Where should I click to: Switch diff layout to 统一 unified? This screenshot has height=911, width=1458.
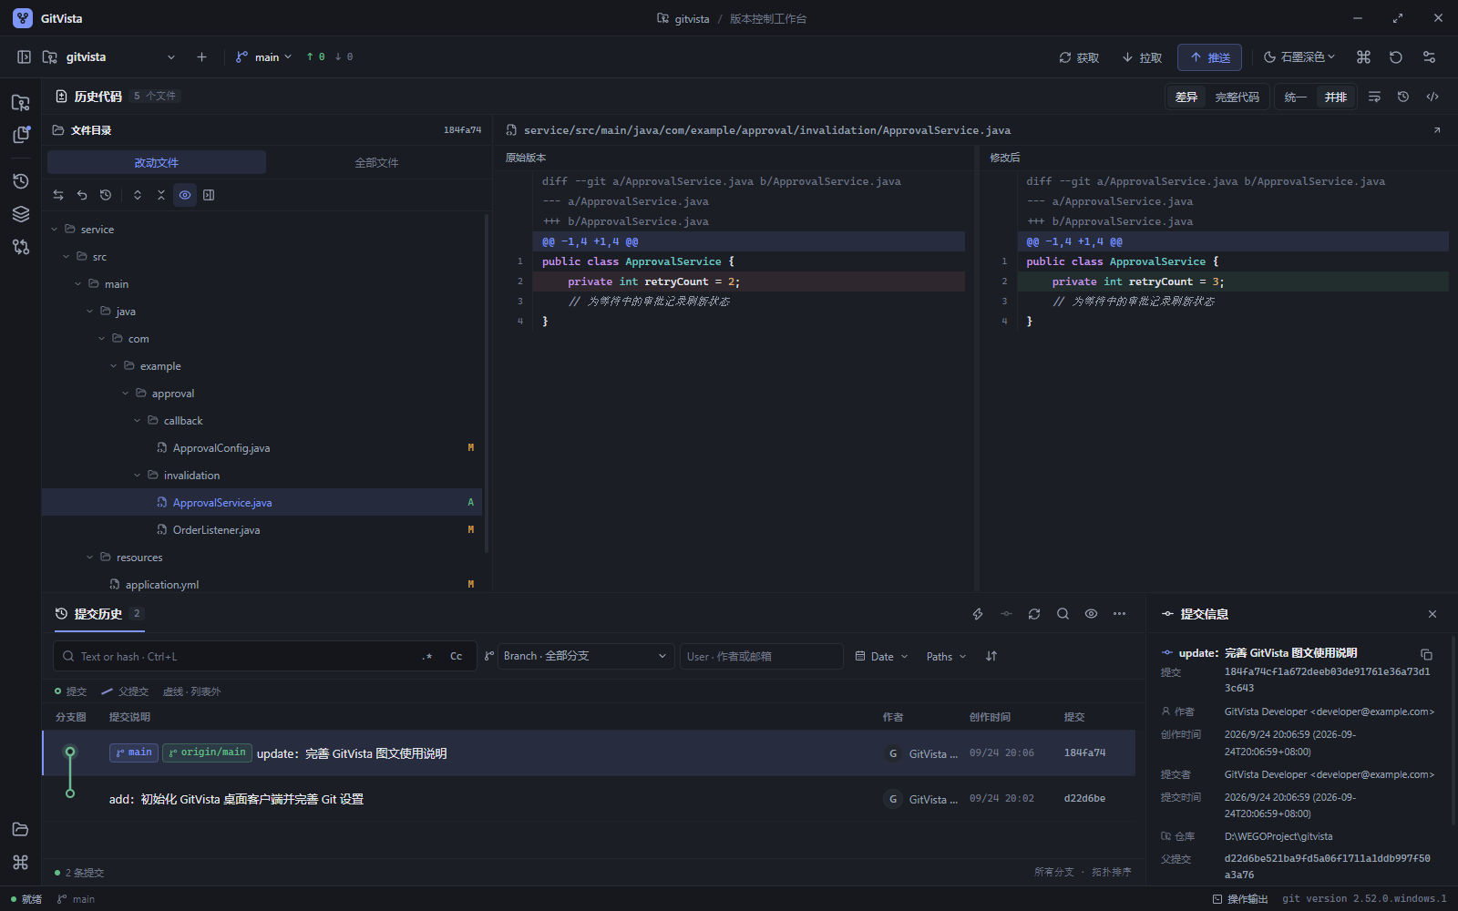coord(1295,97)
